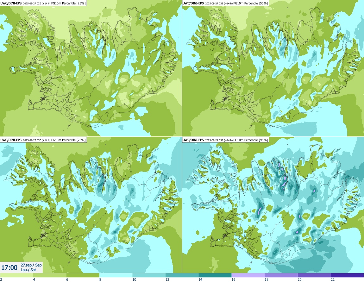Click the FG10m Percentile [95%] panel title
Viewport: 364px width, 282px height.
coord(225,140)
